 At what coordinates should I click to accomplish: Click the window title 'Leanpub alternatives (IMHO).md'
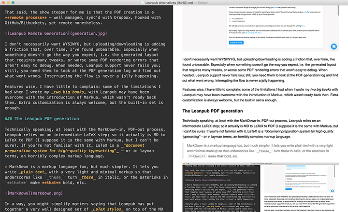coord(169,3)
